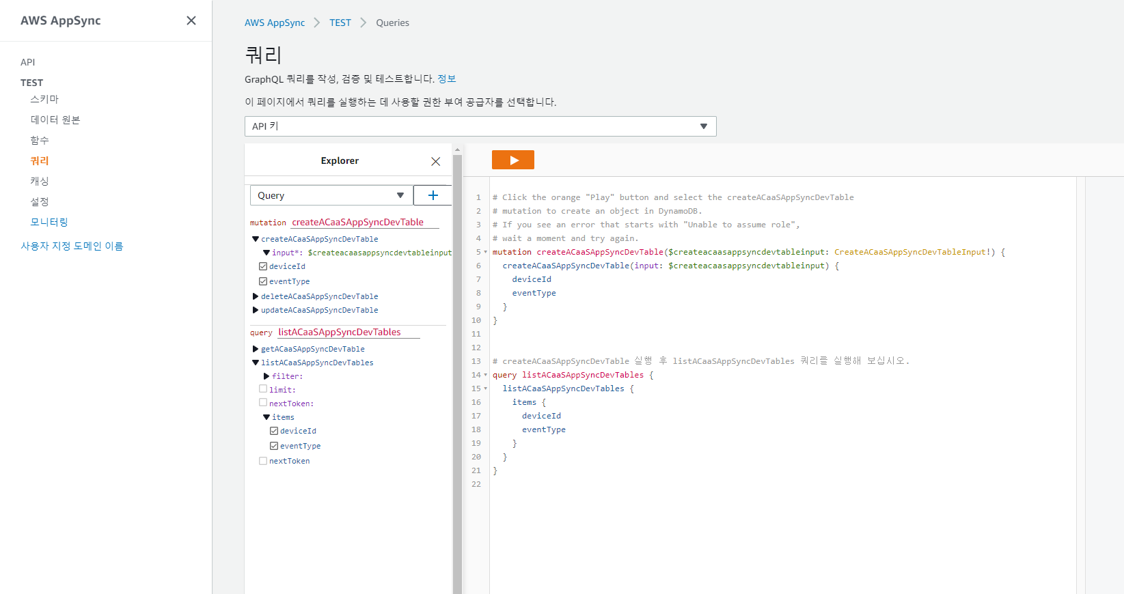This screenshot has height=594, width=1124.
Task: Select 쿼리 in the sidebar
Action: 40,160
